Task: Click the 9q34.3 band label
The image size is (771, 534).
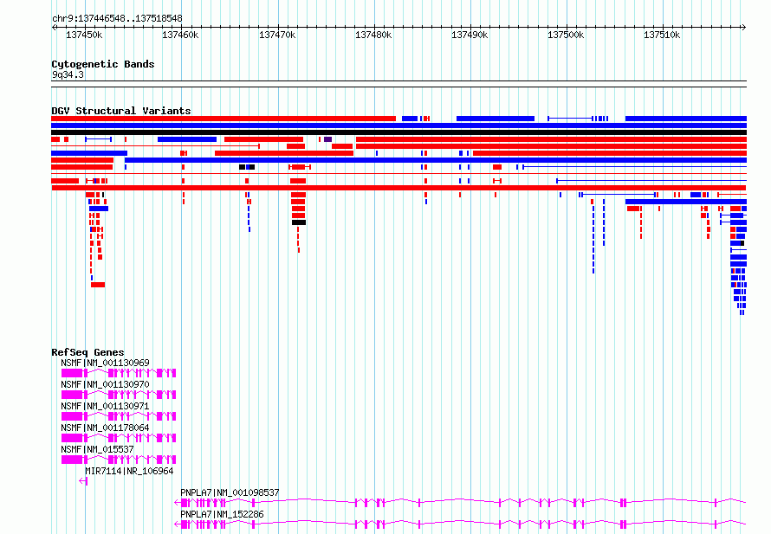Action: tap(68, 74)
